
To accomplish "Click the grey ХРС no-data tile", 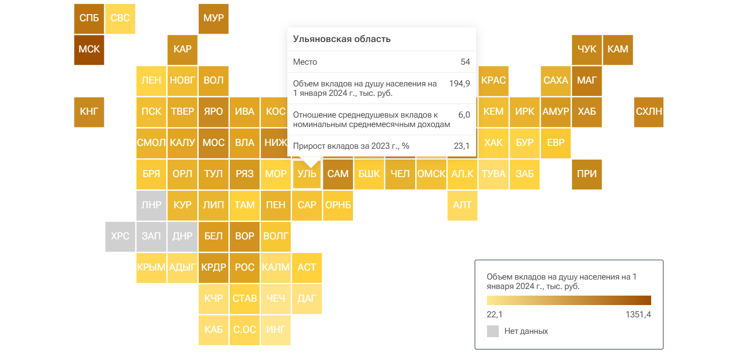I will [120, 237].
